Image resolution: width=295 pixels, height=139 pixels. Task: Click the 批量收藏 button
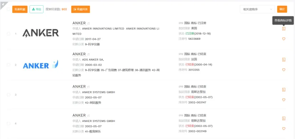pyautogui.click(x=20, y=9)
